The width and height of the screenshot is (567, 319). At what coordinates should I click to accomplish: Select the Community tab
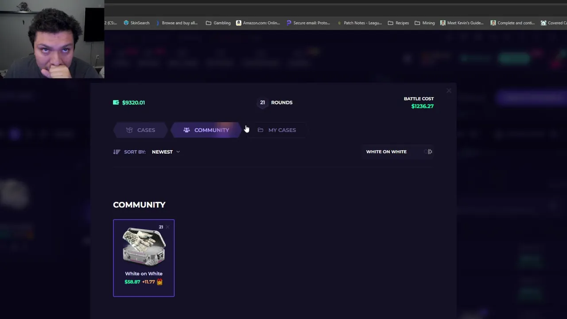(206, 130)
